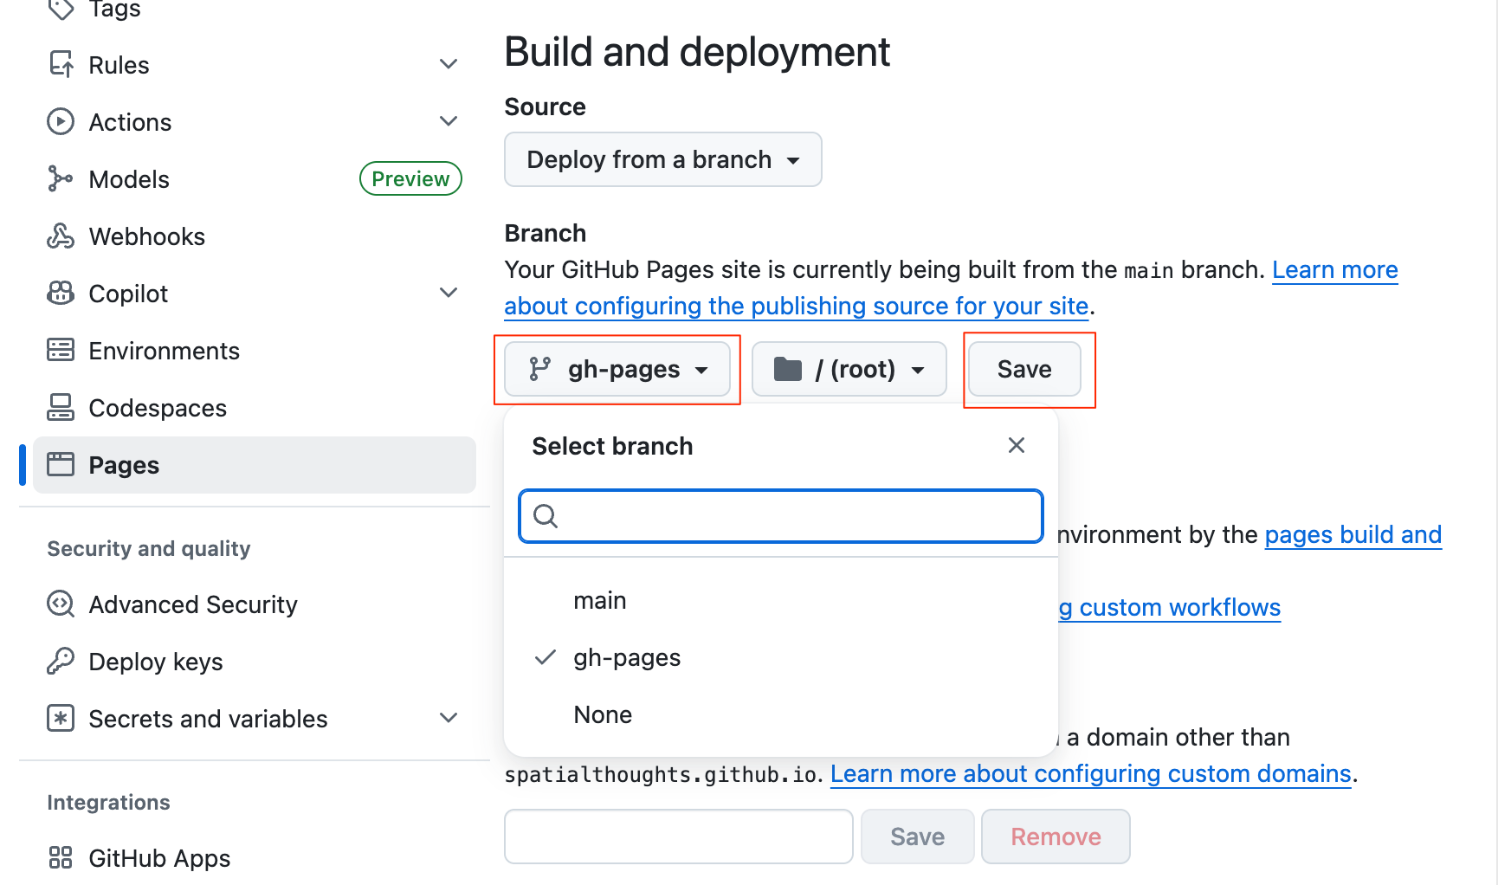
Task: Click the Webhooks icon in sidebar
Action: coord(60,236)
